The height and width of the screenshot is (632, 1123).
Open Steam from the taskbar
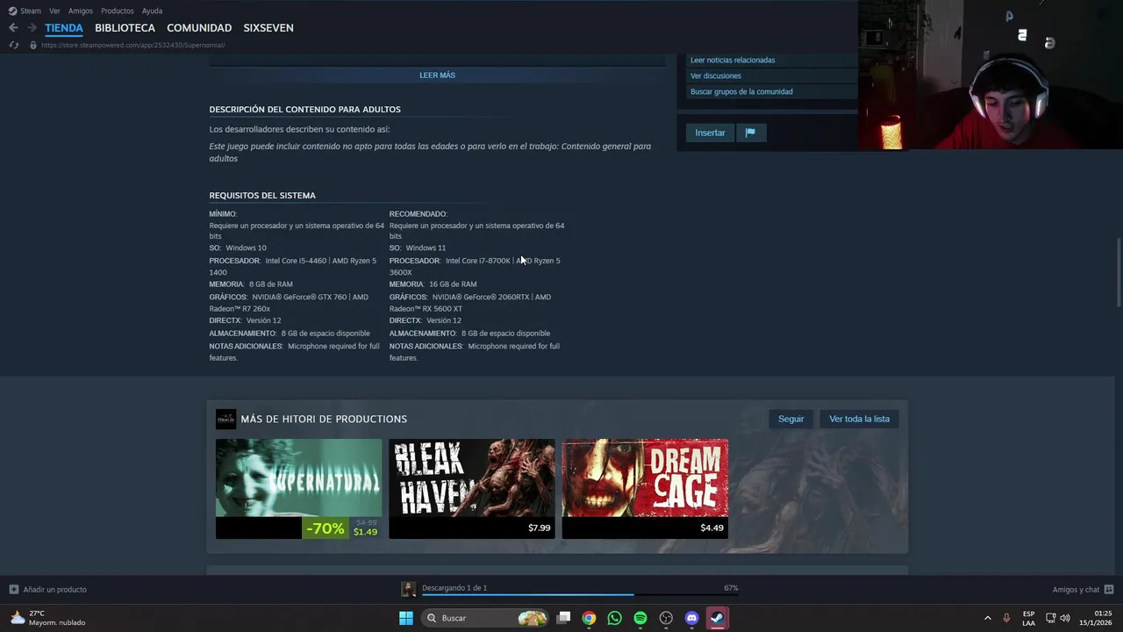(718, 618)
